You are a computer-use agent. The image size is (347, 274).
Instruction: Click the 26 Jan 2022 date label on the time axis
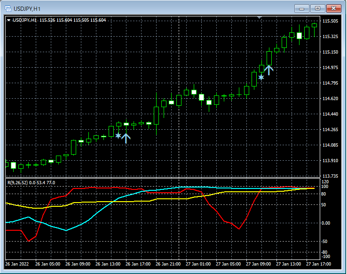point(17,264)
